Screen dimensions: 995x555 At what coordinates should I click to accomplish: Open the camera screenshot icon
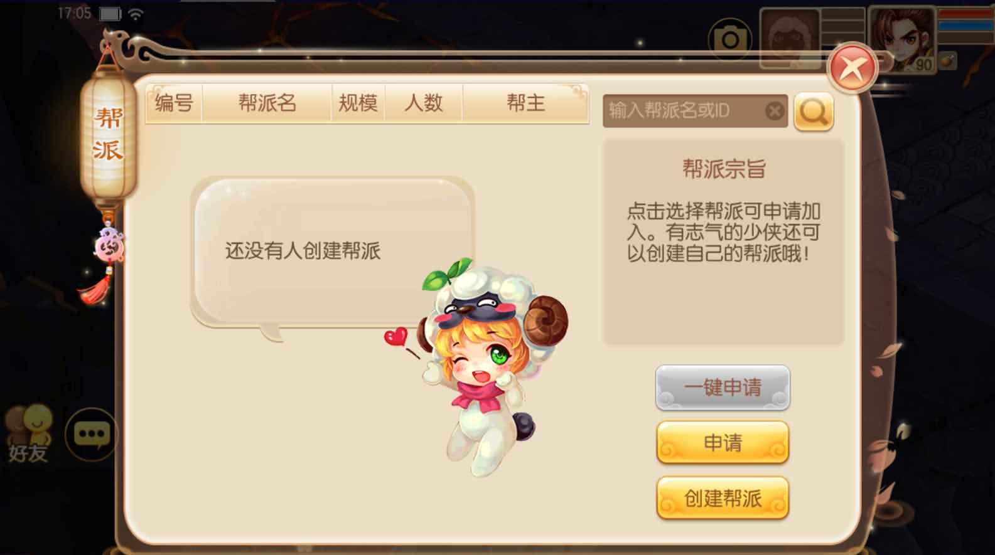[729, 40]
